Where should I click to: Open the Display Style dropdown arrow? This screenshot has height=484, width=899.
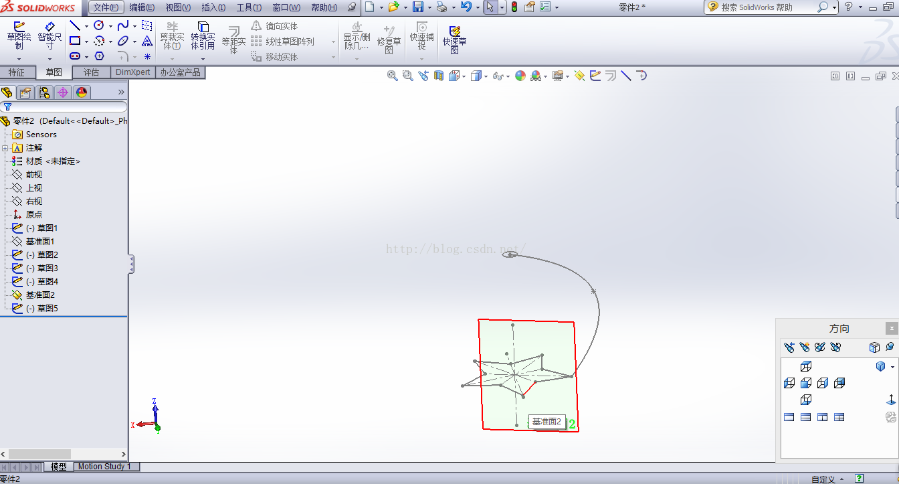coord(486,76)
